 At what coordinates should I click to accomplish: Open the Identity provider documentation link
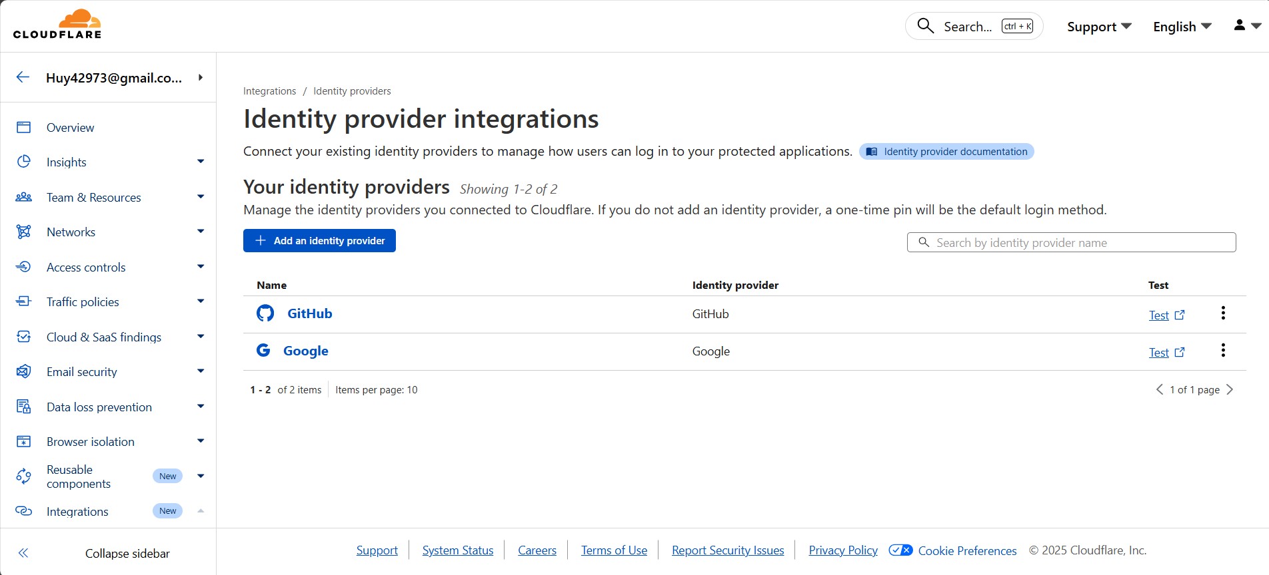(946, 152)
